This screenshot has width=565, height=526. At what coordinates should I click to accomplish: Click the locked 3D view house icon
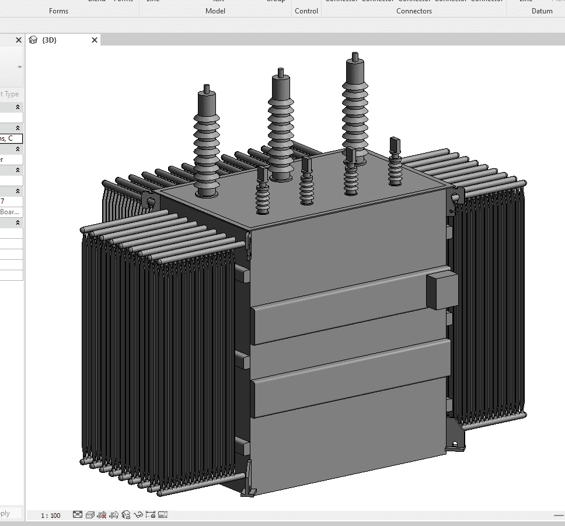pyautogui.click(x=126, y=514)
